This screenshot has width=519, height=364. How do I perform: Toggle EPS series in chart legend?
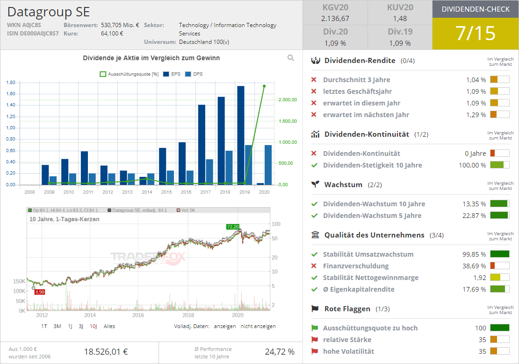[x=172, y=74]
